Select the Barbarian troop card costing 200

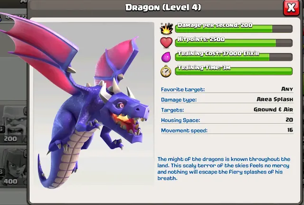coord(14,124)
